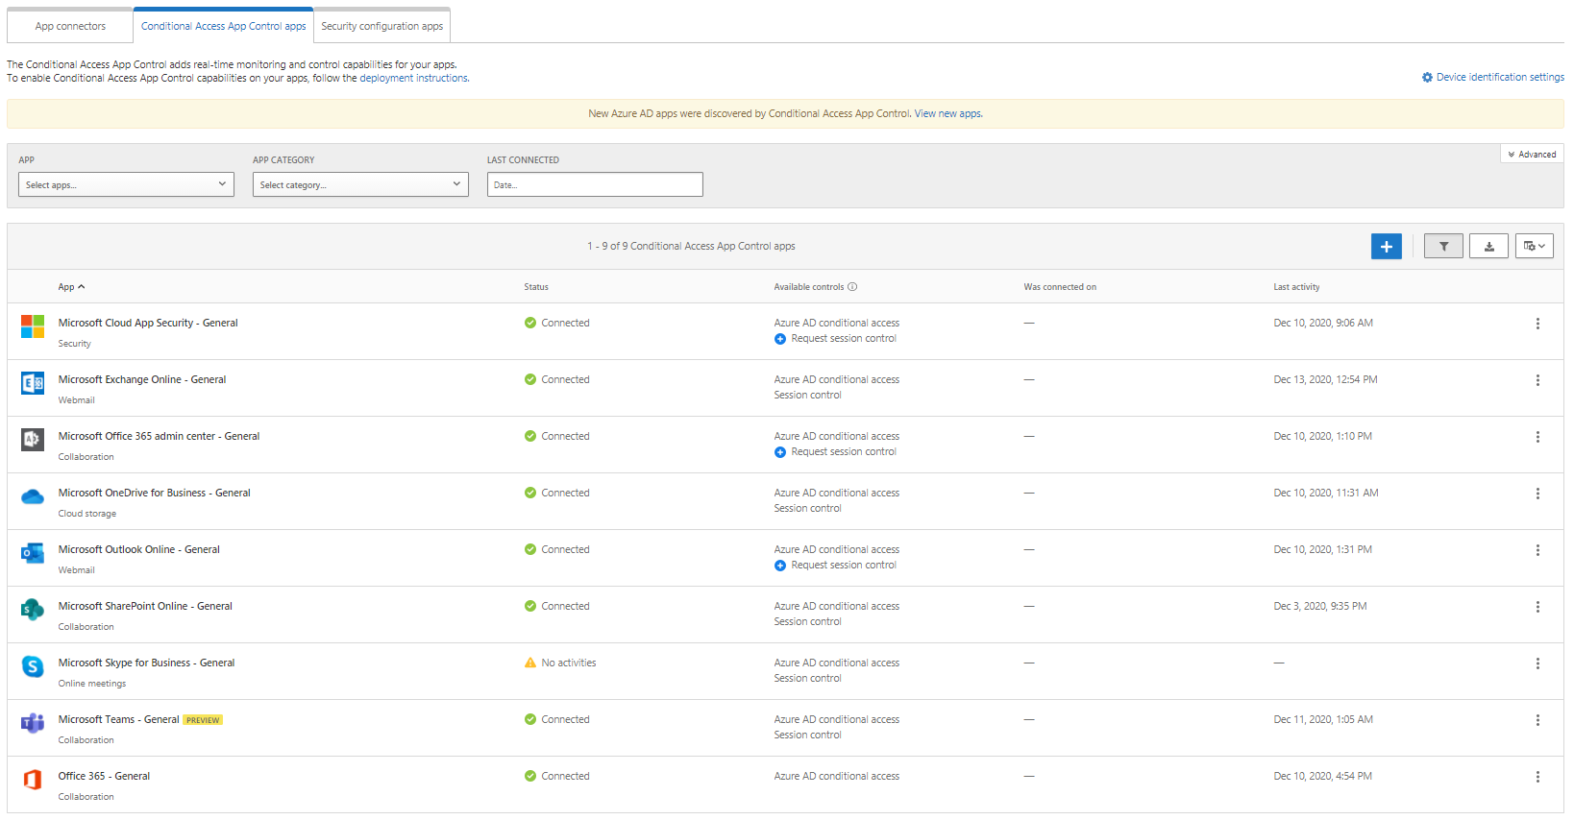Click the Was connected on column header
The height and width of the screenshot is (820, 1574).
click(x=1060, y=287)
